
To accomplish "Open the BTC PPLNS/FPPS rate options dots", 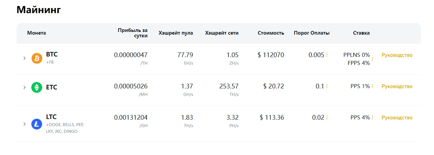I will tap(372, 59).
